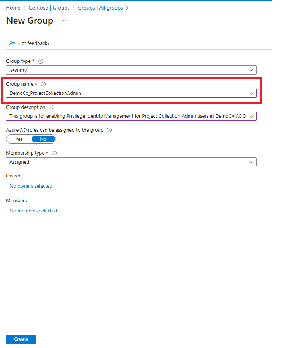Click No members selected link
This screenshot has height=348, width=284.
point(33,211)
